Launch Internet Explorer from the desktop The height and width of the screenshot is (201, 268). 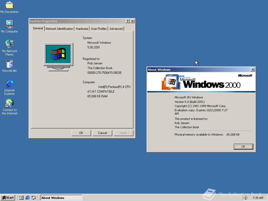click(9, 84)
